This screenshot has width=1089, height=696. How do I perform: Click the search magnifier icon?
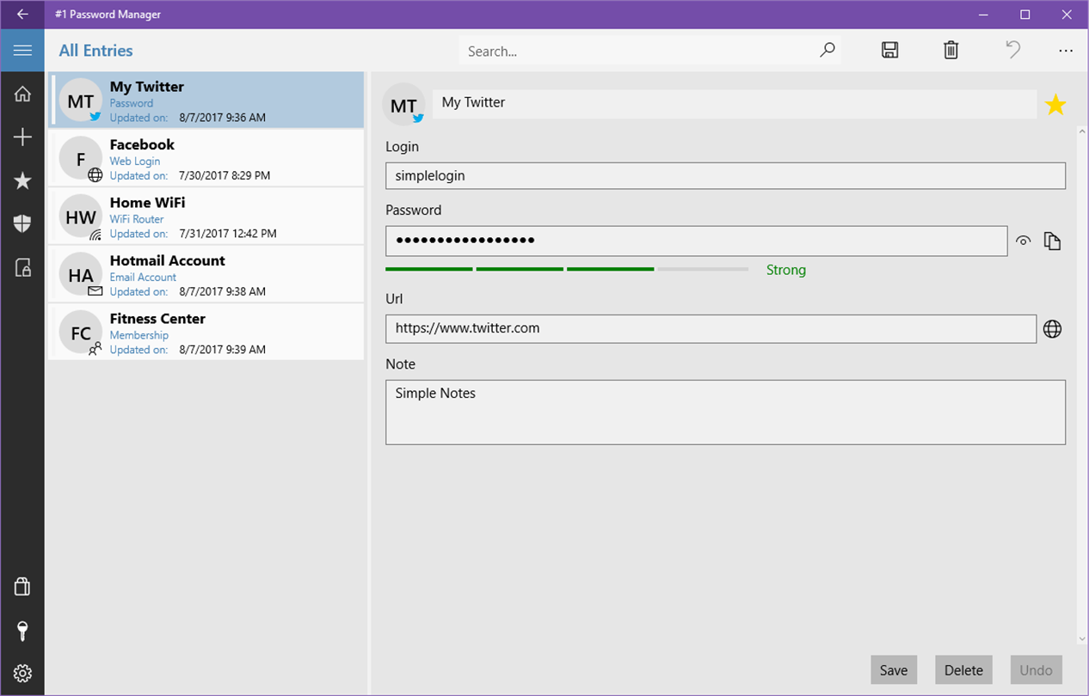pos(827,51)
